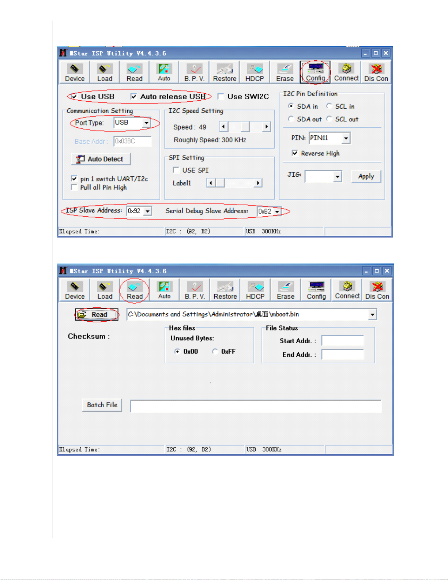Open Serial Debug Slave Address dropdown
Viewport: 448px width, 580px height.
(x=277, y=212)
